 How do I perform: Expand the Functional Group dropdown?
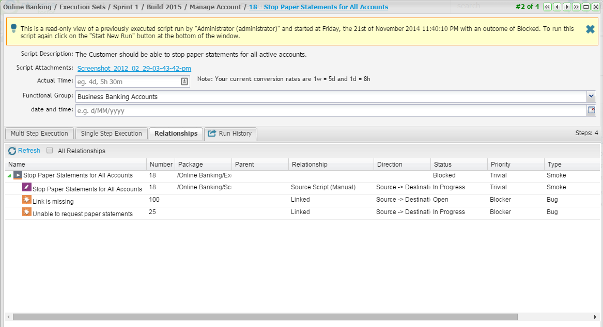pyautogui.click(x=591, y=96)
